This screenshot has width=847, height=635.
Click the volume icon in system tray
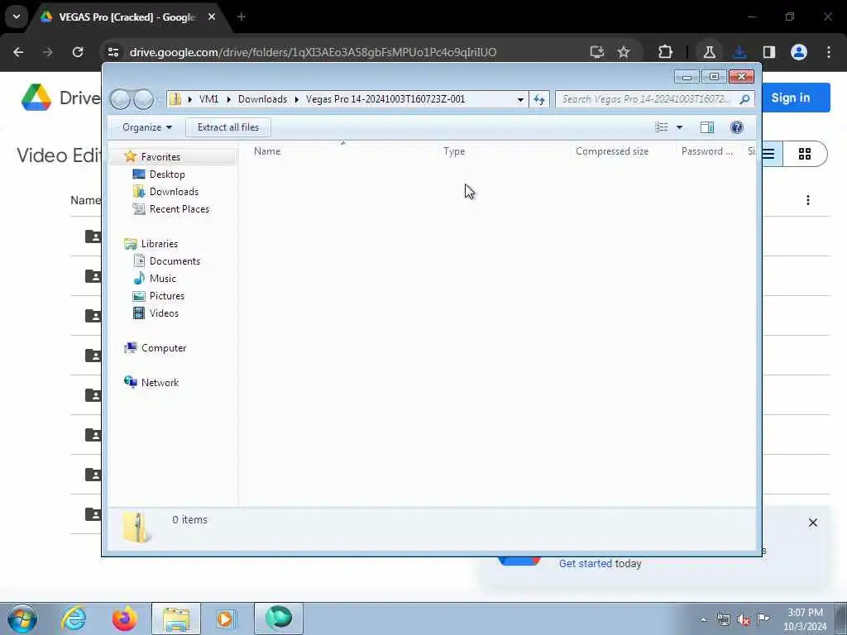(744, 620)
